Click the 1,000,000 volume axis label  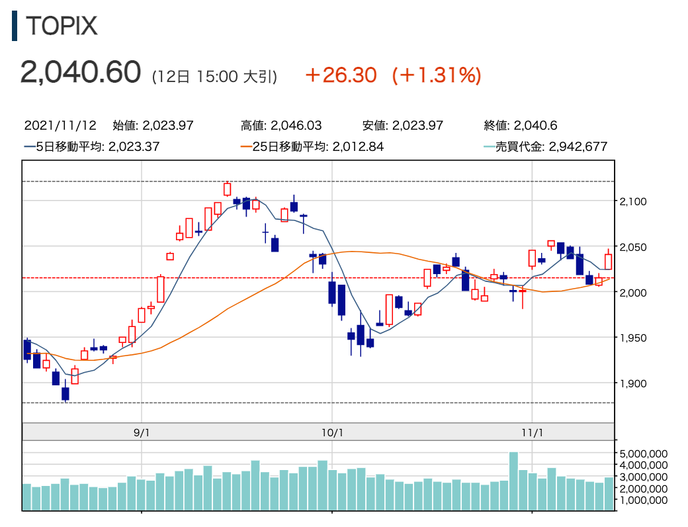643,501
